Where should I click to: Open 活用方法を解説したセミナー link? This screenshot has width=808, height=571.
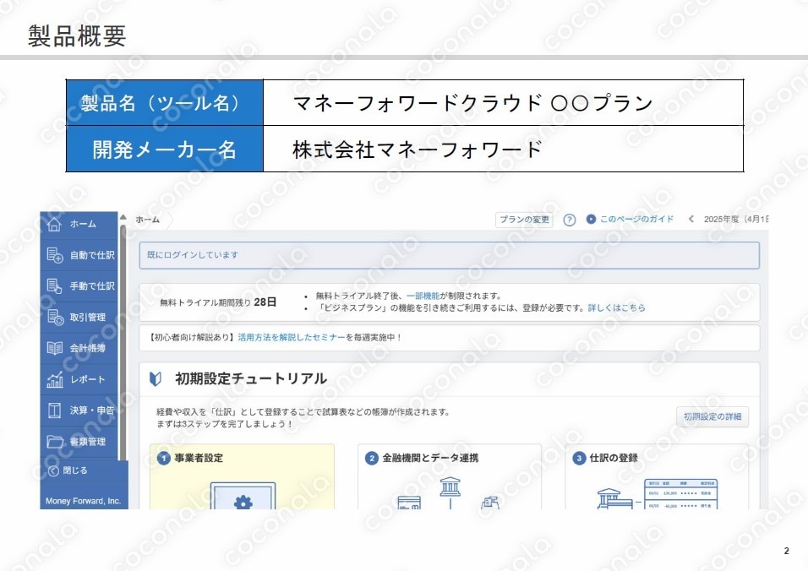point(292,337)
